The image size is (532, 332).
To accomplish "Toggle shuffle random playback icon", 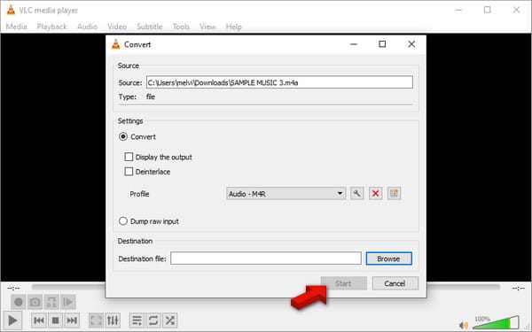I will pos(169,320).
